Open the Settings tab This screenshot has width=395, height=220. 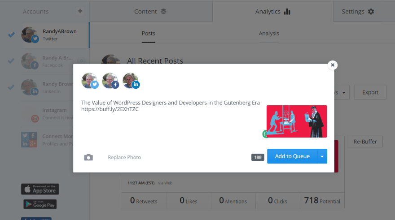357,12
